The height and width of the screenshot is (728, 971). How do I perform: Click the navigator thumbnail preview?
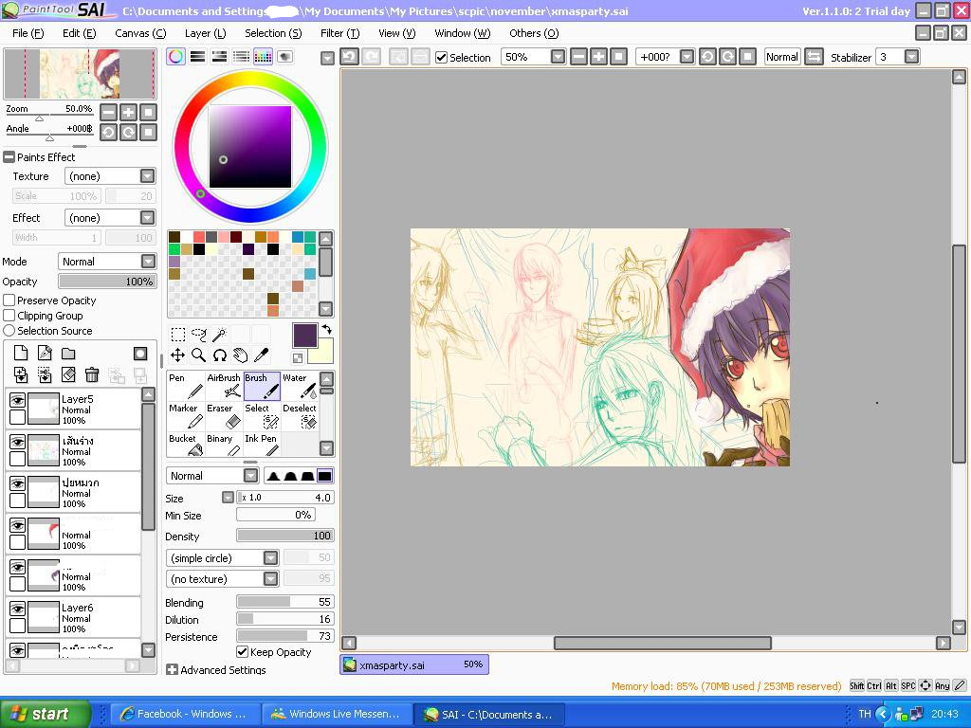tap(80, 74)
